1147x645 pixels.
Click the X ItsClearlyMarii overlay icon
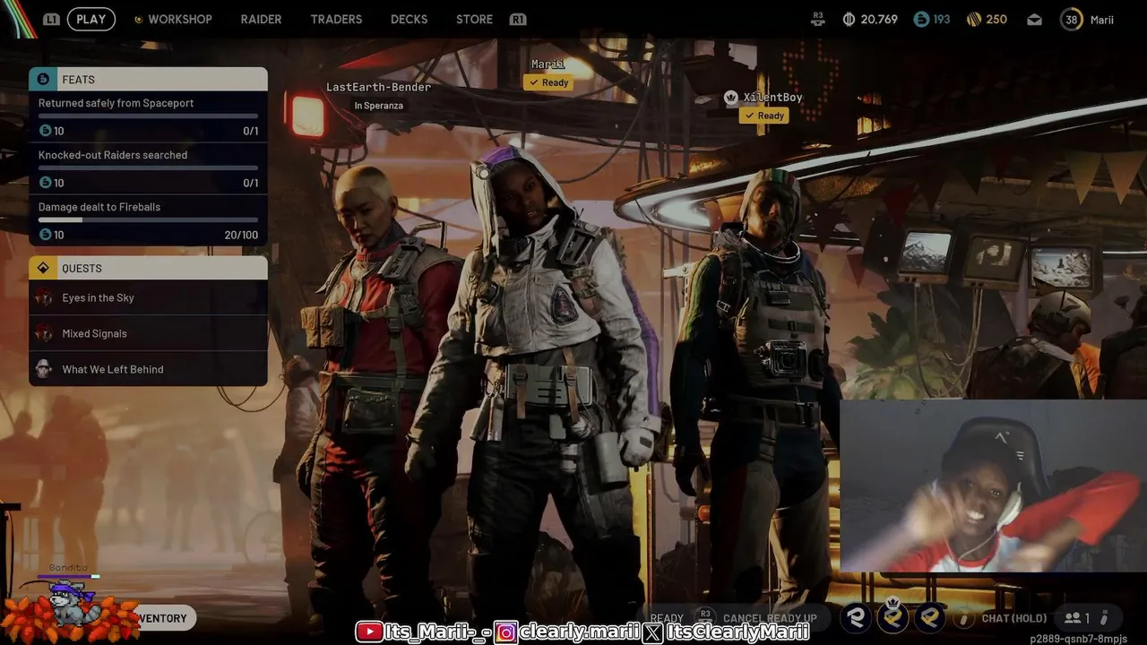click(653, 632)
